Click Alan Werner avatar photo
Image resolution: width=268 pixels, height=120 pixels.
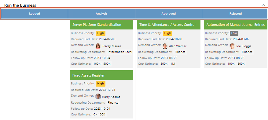point(165,46)
